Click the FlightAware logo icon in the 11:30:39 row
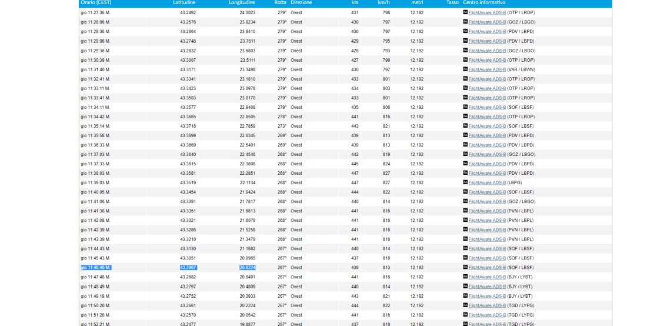The height and width of the screenshot is (326, 647). (465, 60)
